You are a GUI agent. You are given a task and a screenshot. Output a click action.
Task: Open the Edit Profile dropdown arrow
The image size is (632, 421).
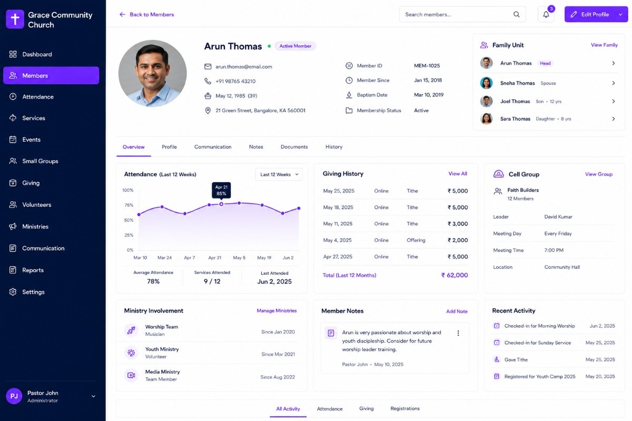[621, 15]
